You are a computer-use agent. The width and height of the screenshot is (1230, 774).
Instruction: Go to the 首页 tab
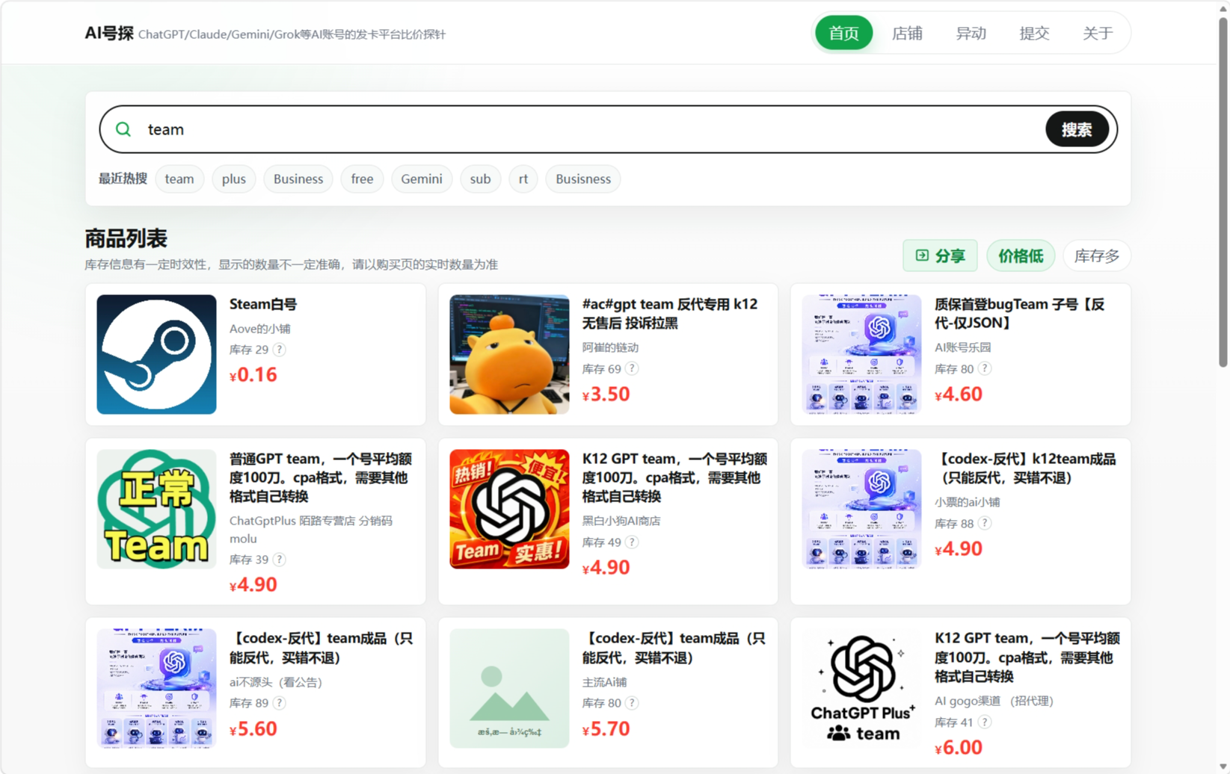(844, 33)
